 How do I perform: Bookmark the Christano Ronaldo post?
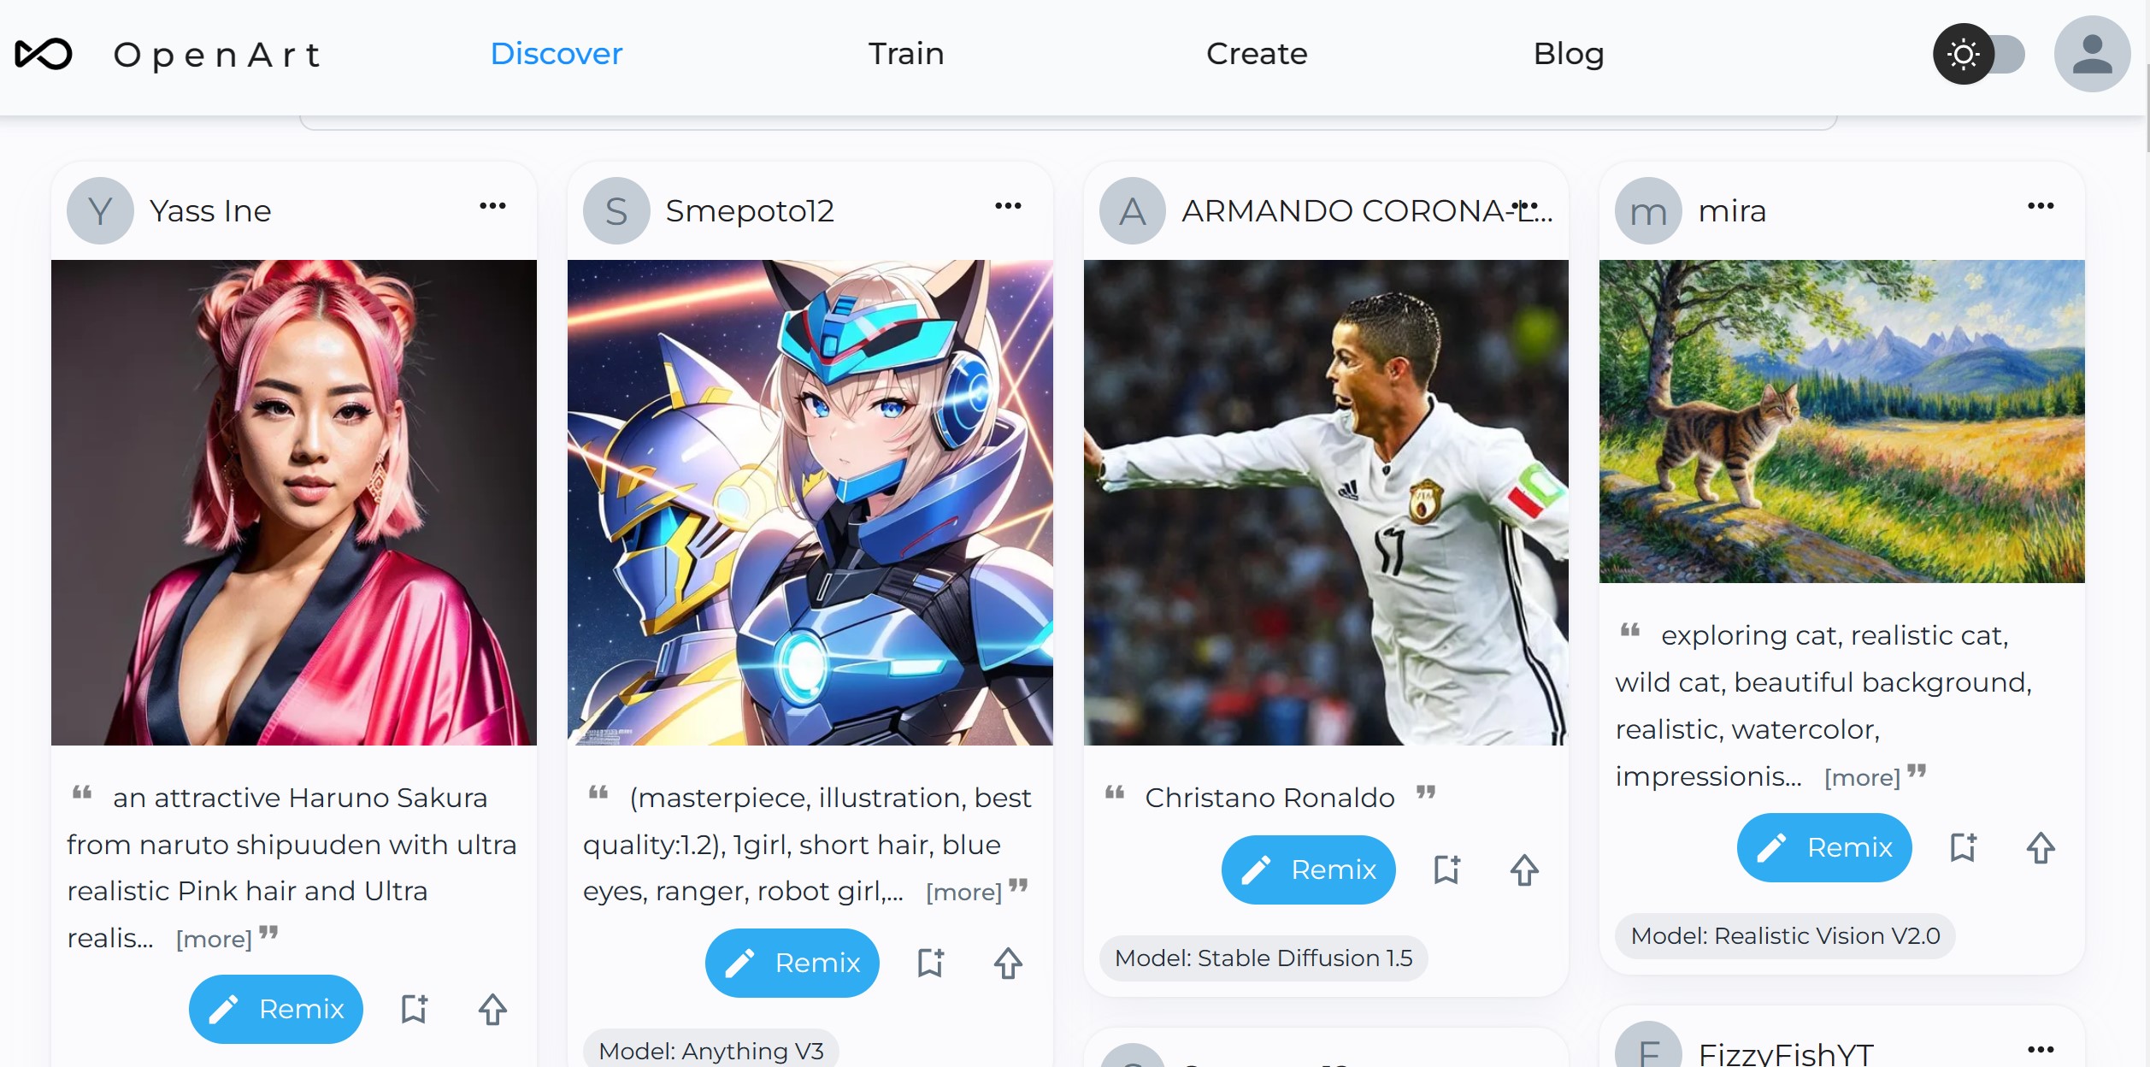point(1446,870)
